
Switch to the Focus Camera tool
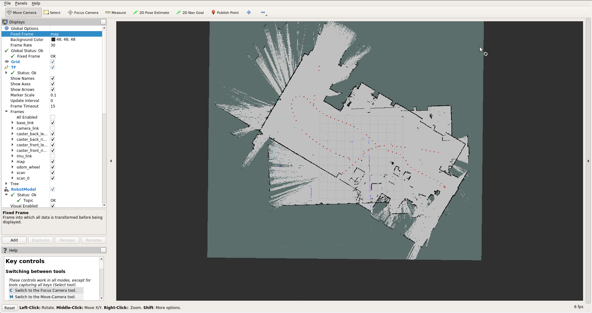point(83,12)
